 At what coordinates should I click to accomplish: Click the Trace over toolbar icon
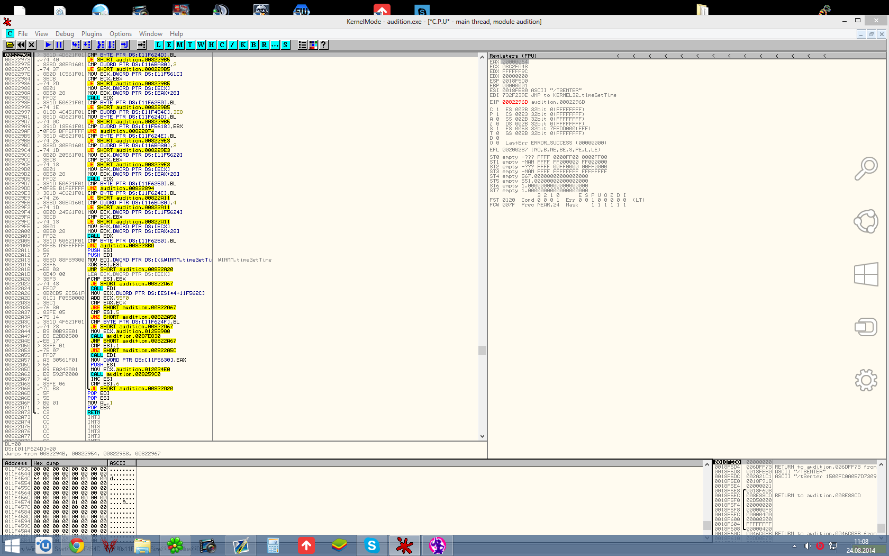pos(111,45)
